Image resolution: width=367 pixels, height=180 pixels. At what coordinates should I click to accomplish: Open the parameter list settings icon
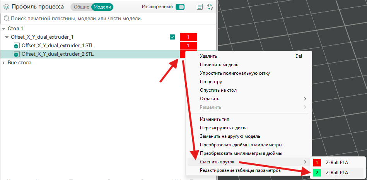(x=200, y=7)
